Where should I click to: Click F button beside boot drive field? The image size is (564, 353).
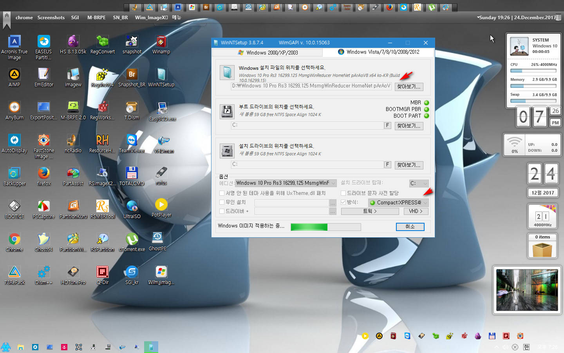click(x=388, y=125)
